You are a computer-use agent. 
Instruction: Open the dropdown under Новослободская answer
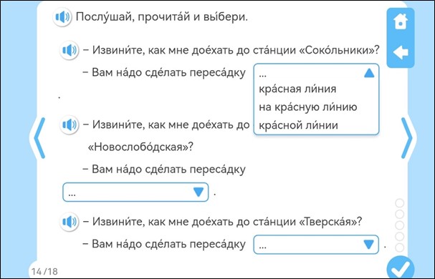tap(135, 192)
